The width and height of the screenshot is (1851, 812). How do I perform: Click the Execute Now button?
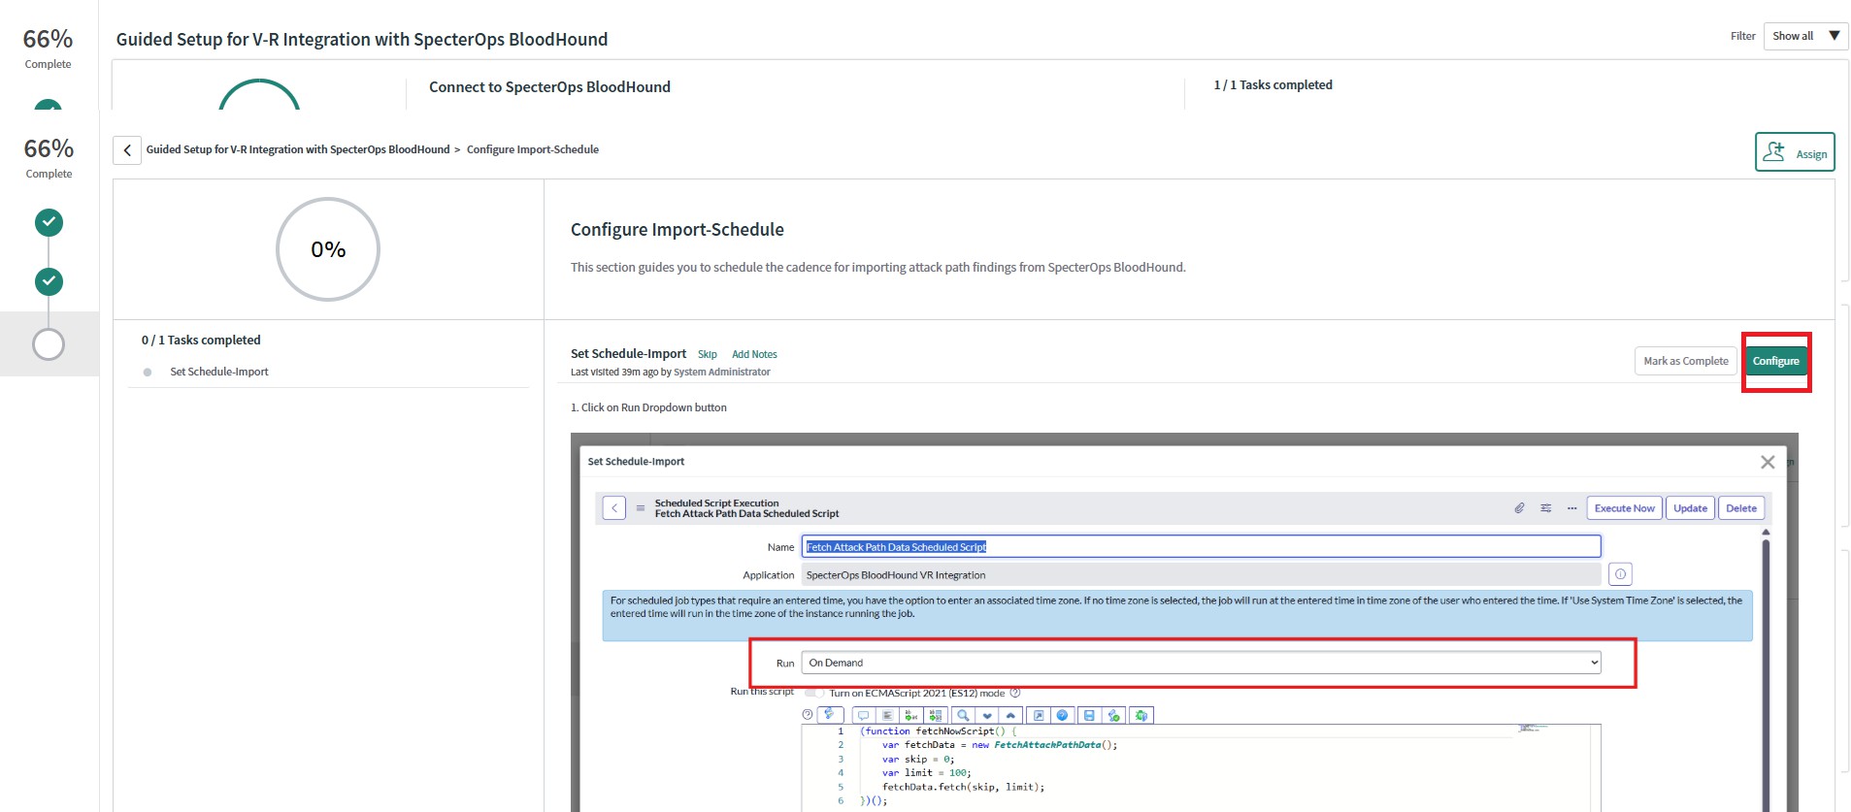[1624, 508]
